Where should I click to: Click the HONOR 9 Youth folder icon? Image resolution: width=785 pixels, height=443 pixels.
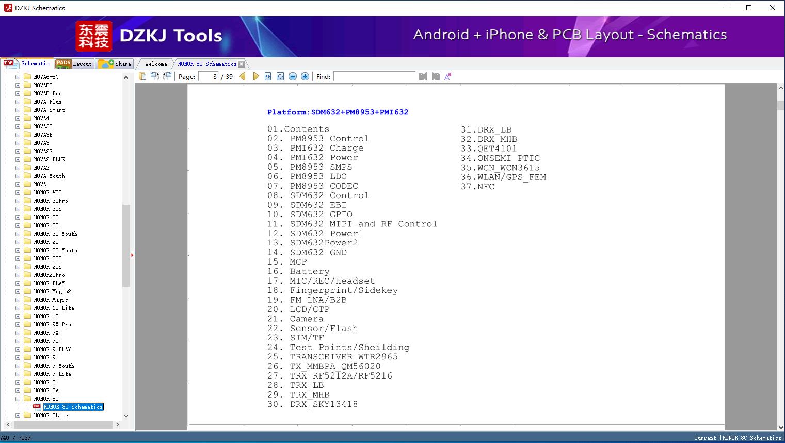[x=27, y=366]
